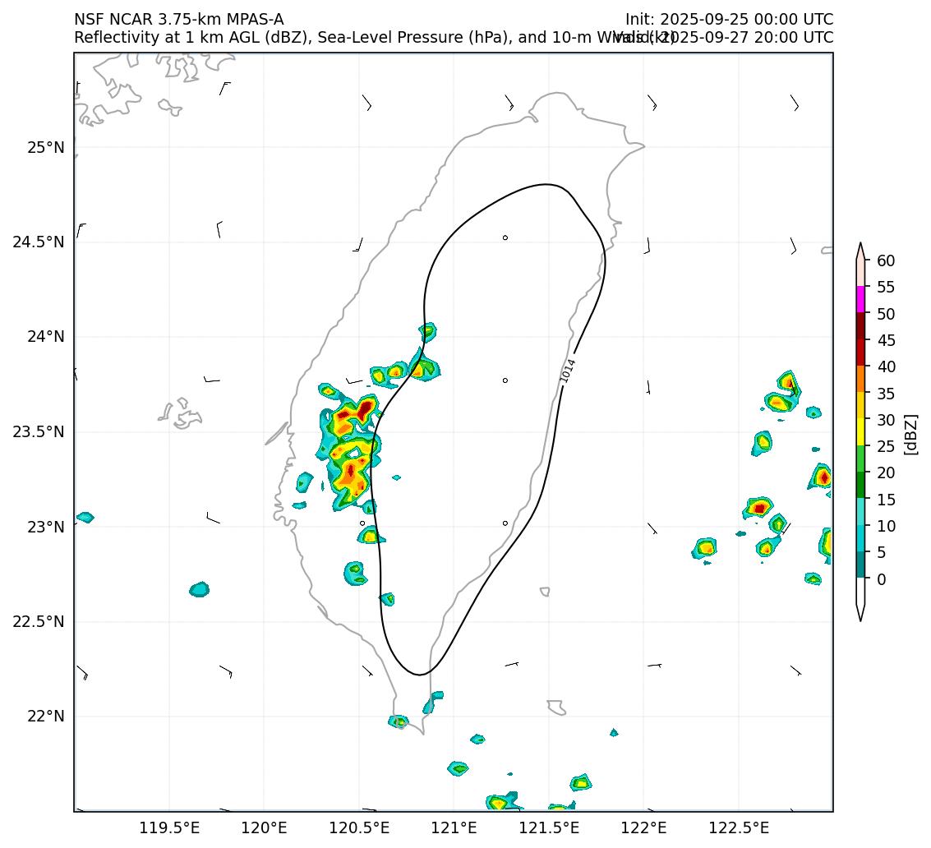Select the Init 2025-09-25 00:00 UTC text
Image resolution: width=931 pixels, height=848 pixels.
(729, 20)
